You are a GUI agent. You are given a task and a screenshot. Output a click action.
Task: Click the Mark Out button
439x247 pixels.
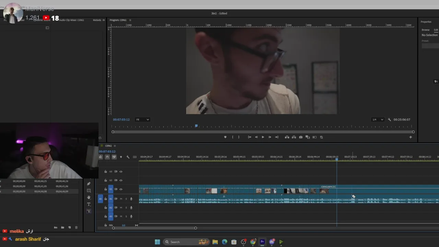[239, 137]
